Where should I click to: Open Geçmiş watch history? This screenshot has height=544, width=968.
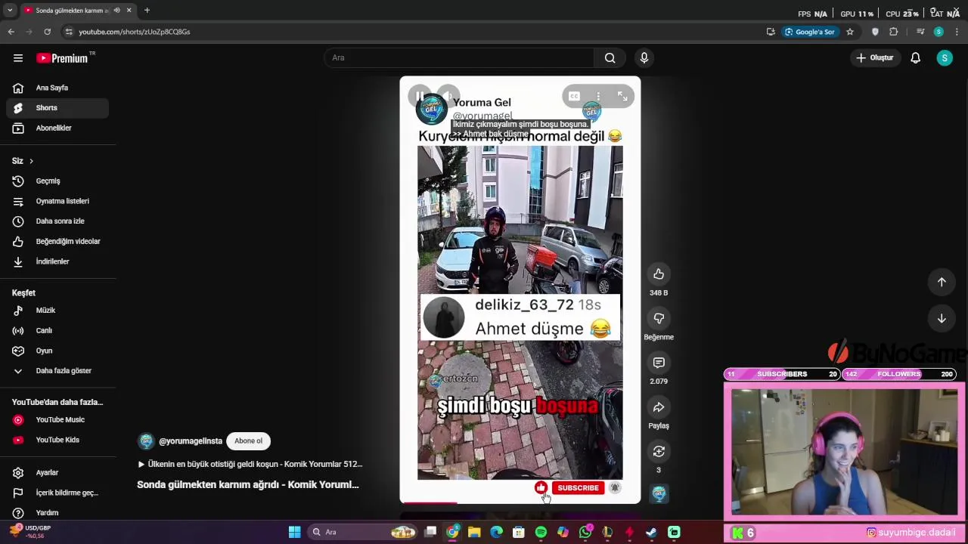[x=57, y=181]
